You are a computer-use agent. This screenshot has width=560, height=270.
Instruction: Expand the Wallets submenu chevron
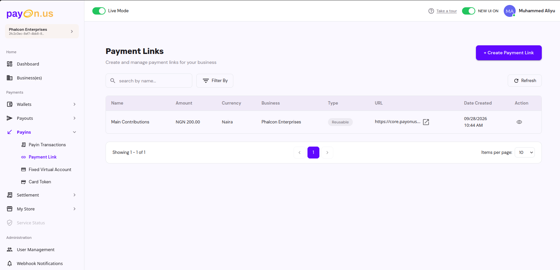(x=74, y=104)
